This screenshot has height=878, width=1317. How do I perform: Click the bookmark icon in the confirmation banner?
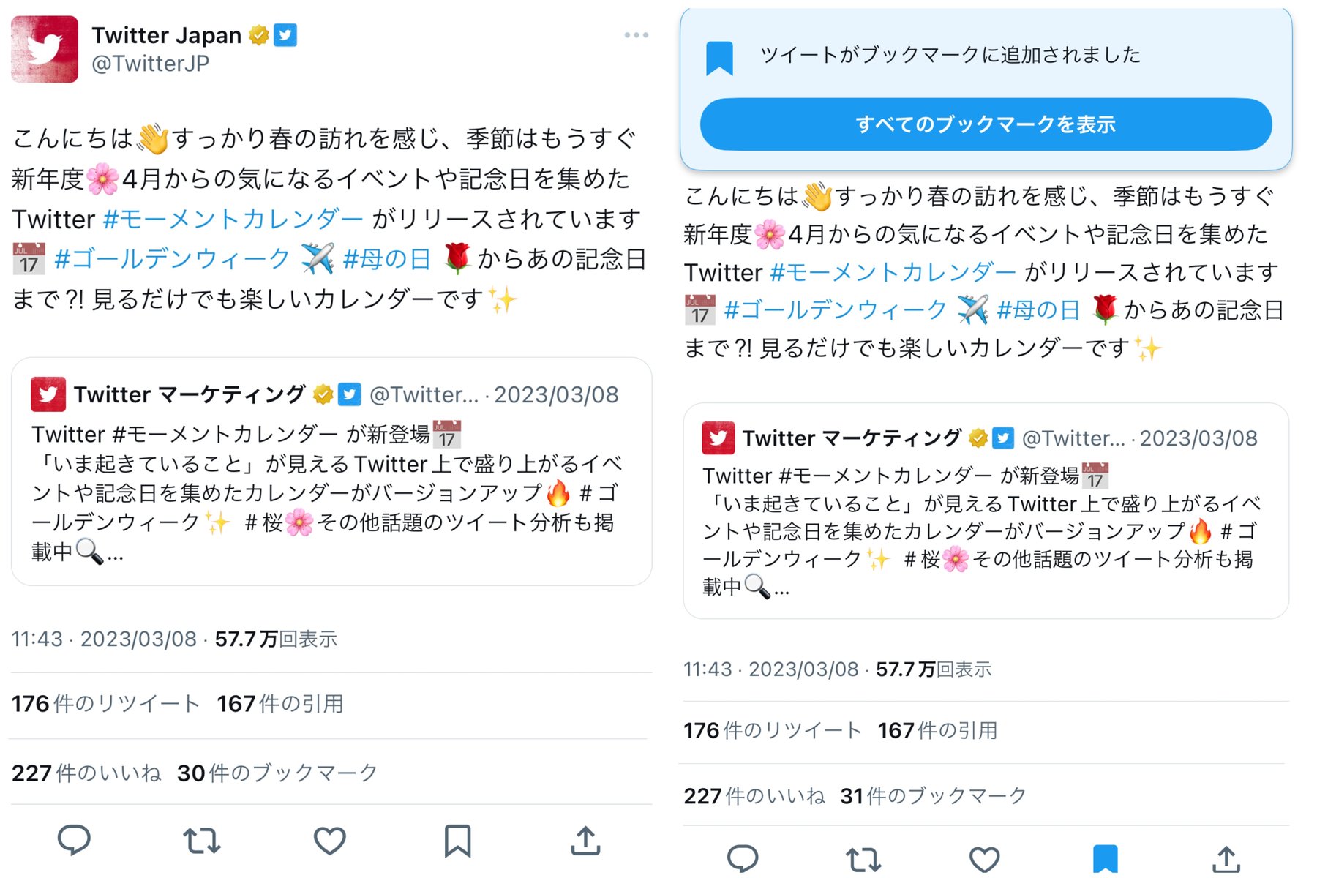[x=721, y=56]
